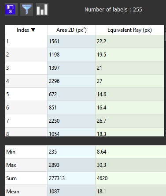The height and width of the screenshot is (196, 166).
Task: Sort by Equivalent Ray column header
Action: coord(130,30)
